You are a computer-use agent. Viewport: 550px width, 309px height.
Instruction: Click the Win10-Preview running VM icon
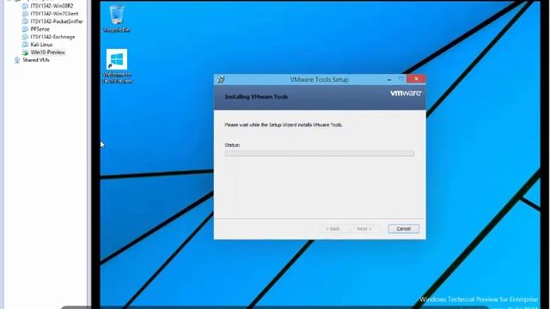pos(25,52)
